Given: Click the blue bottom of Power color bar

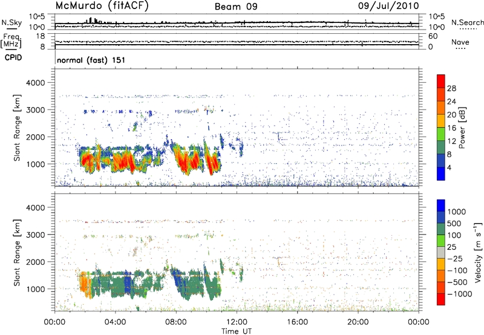Looking at the screenshot, I should coord(441,174).
